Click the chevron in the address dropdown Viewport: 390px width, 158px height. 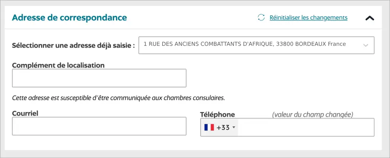(365, 45)
